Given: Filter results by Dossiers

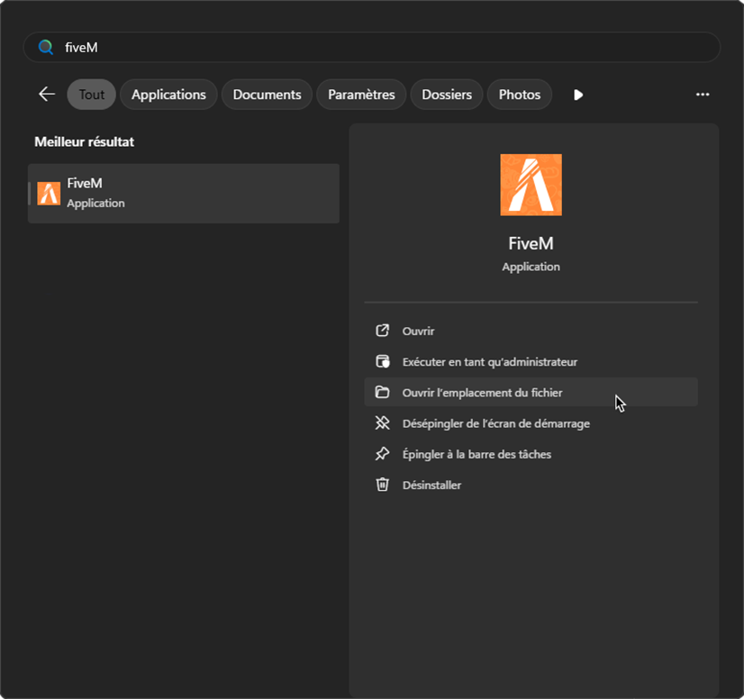Looking at the screenshot, I should tap(447, 95).
